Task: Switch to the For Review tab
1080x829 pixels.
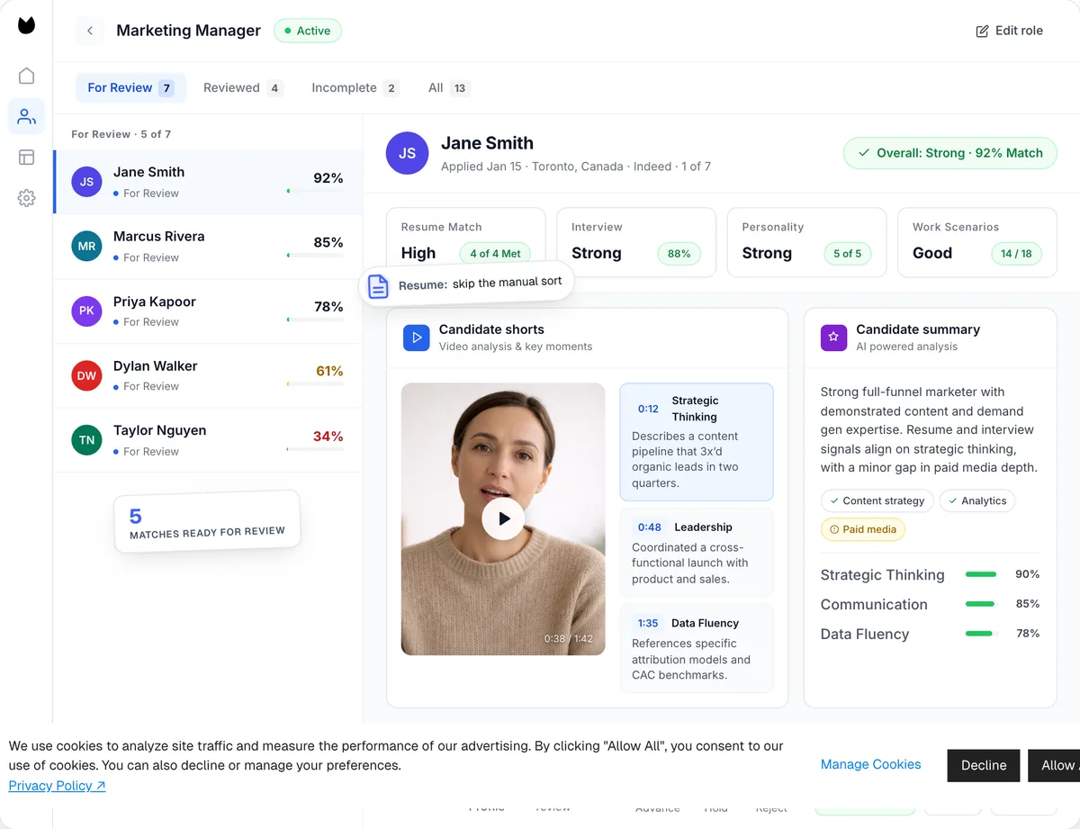Action: pyautogui.click(x=130, y=87)
